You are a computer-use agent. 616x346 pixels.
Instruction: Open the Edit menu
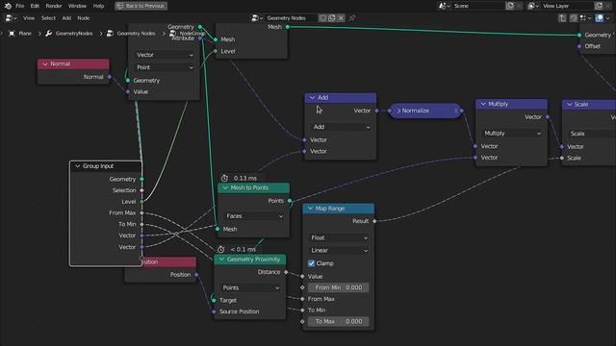point(35,6)
